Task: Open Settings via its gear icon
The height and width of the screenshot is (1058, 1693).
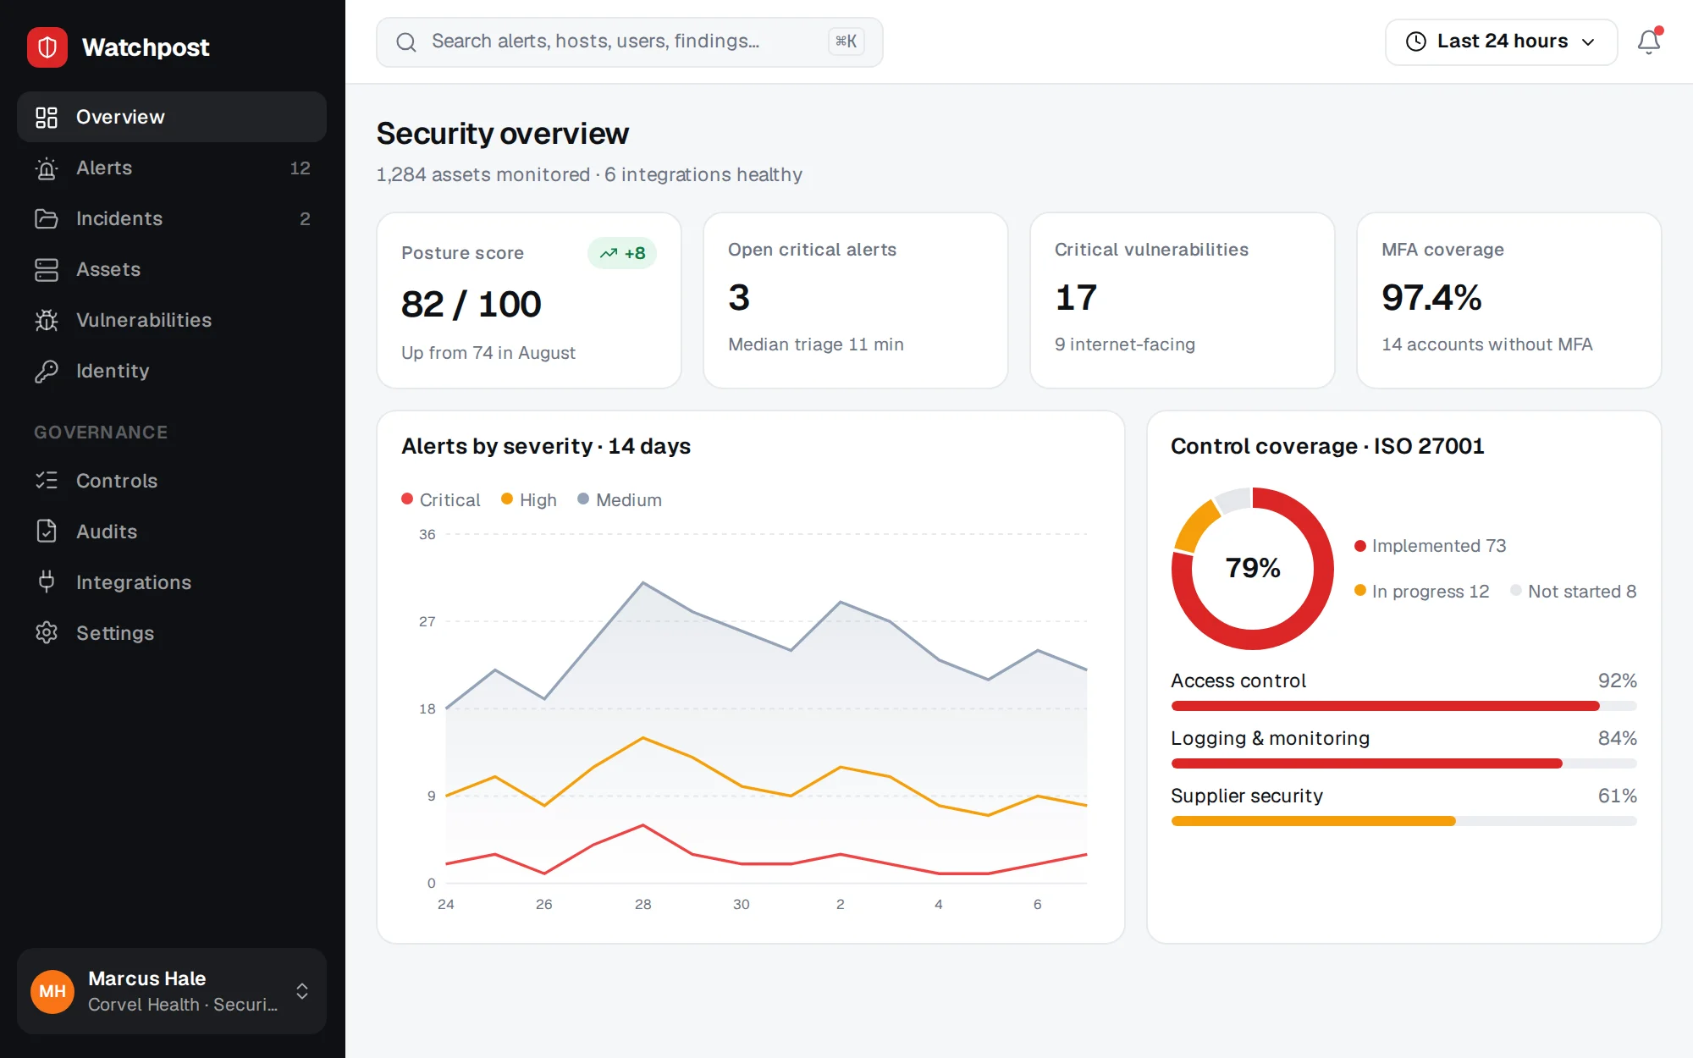Action: (47, 633)
